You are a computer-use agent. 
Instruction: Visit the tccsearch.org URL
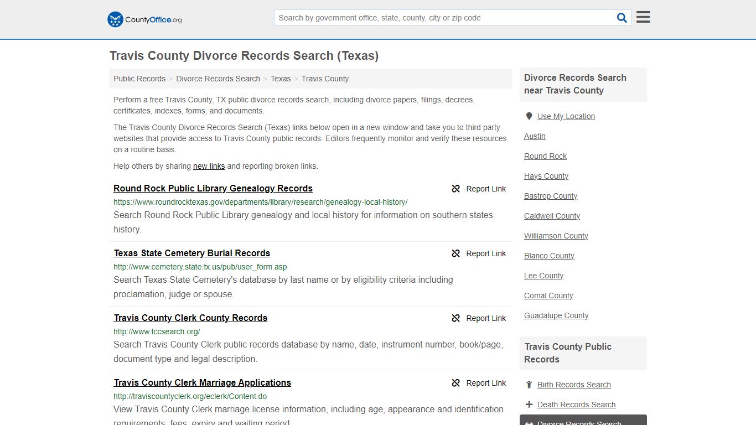157,331
